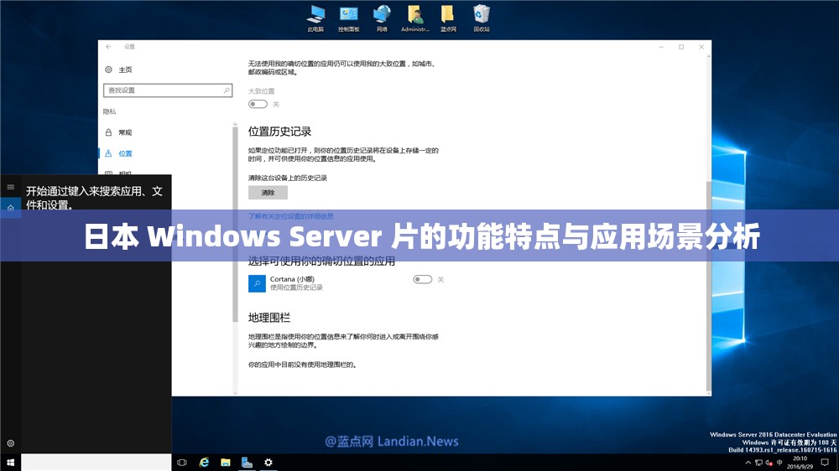Maximize the Settings window
This screenshot has height=471, width=839.
click(x=681, y=47)
